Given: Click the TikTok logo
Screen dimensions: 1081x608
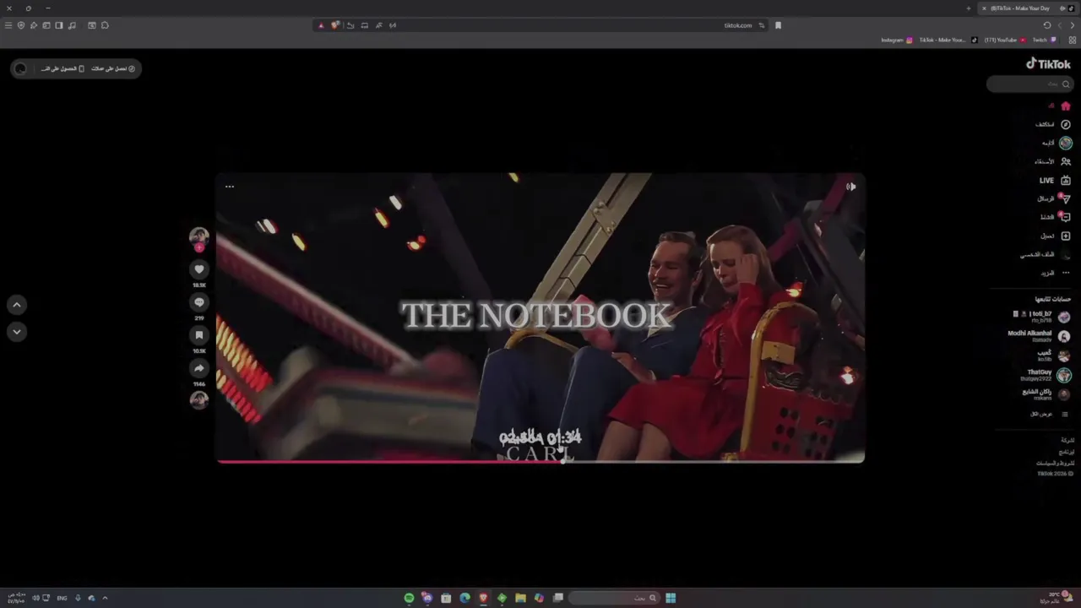Looking at the screenshot, I should [x=1048, y=63].
